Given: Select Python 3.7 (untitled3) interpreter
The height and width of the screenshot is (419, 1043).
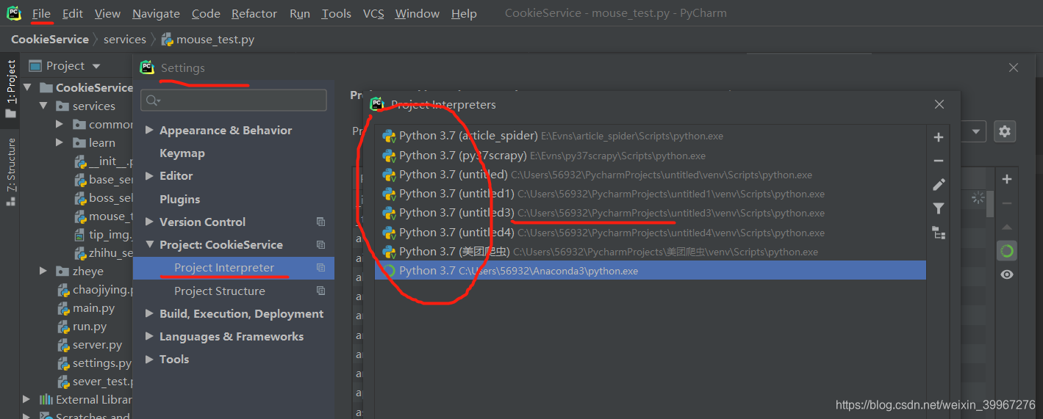Looking at the screenshot, I should click(x=650, y=213).
